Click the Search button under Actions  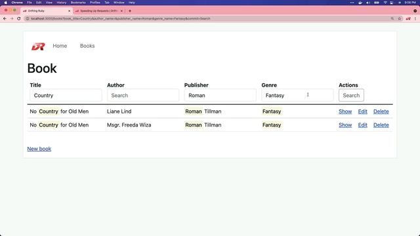[351, 95]
